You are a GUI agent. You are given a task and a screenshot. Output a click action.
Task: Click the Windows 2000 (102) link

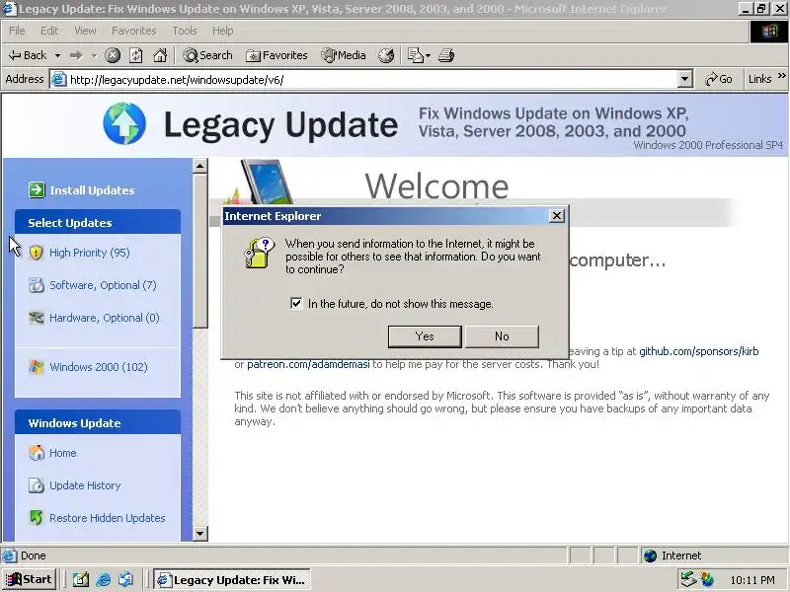[x=98, y=366]
